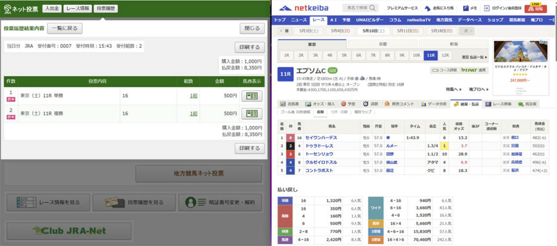Open 暗証番号変更・解約 button

coord(220,203)
